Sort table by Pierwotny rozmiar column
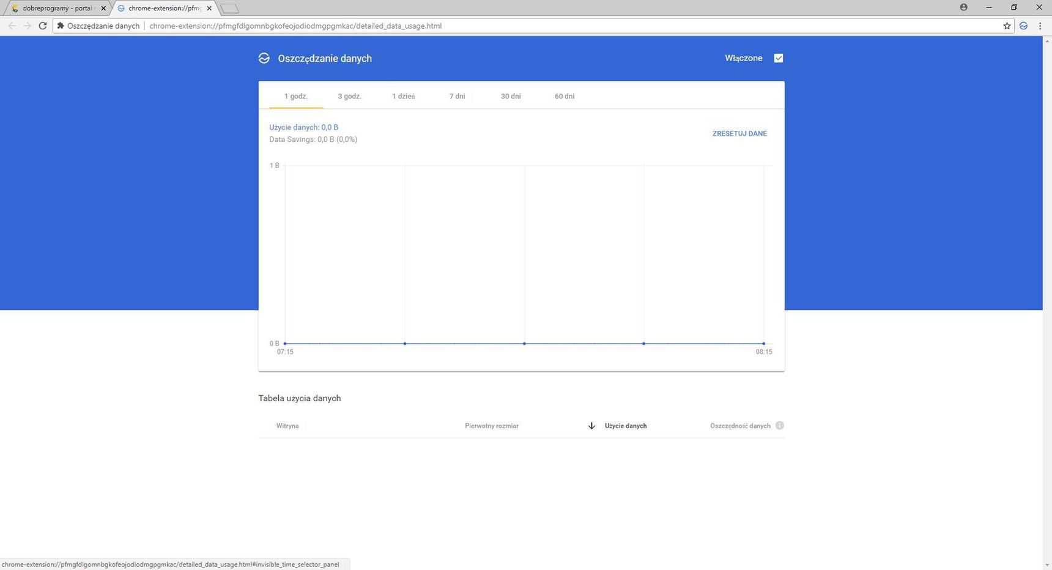 (x=492, y=426)
